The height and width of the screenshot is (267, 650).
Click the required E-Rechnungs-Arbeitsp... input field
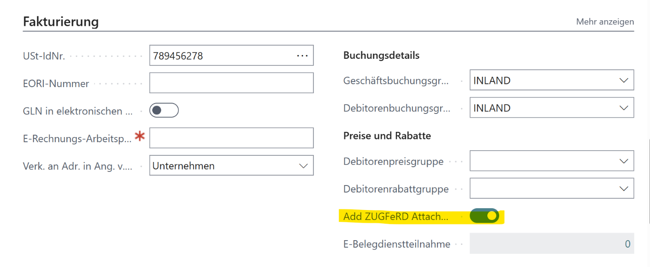click(231, 138)
